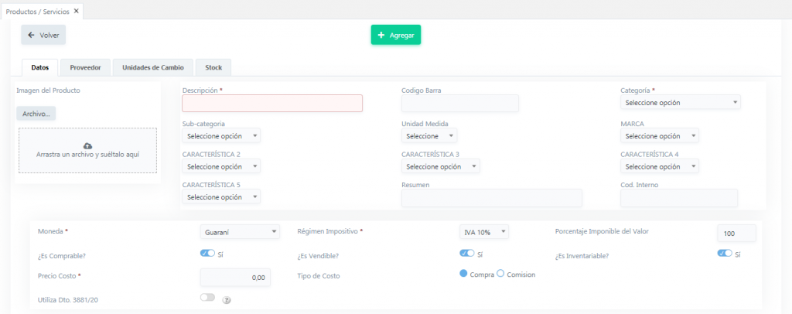Image resolution: width=792 pixels, height=314 pixels.
Task: Enable the Utiliza Dto. 3881/20 switch
Action: tap(207, 298)
